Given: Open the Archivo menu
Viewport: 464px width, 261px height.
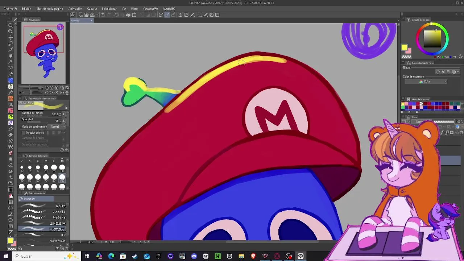Looking at the screenshot, I should tap(10, 9).
